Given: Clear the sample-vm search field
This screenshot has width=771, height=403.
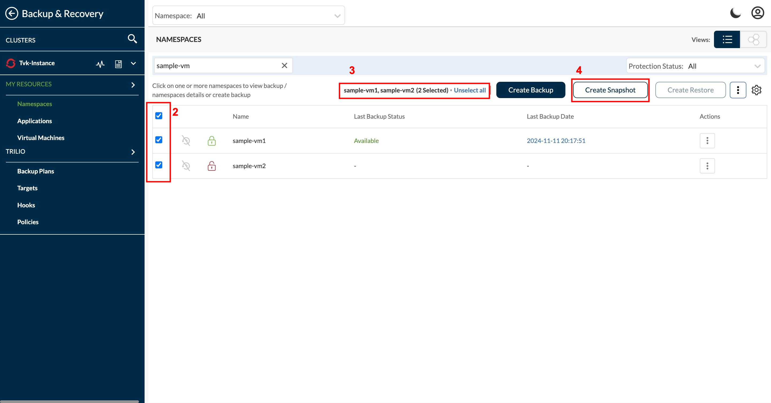Looking at the screenshot, I should 284,65.
